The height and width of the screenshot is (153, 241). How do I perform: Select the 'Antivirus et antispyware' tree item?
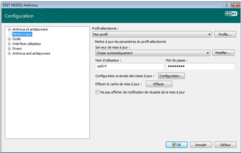click(30, 29)
